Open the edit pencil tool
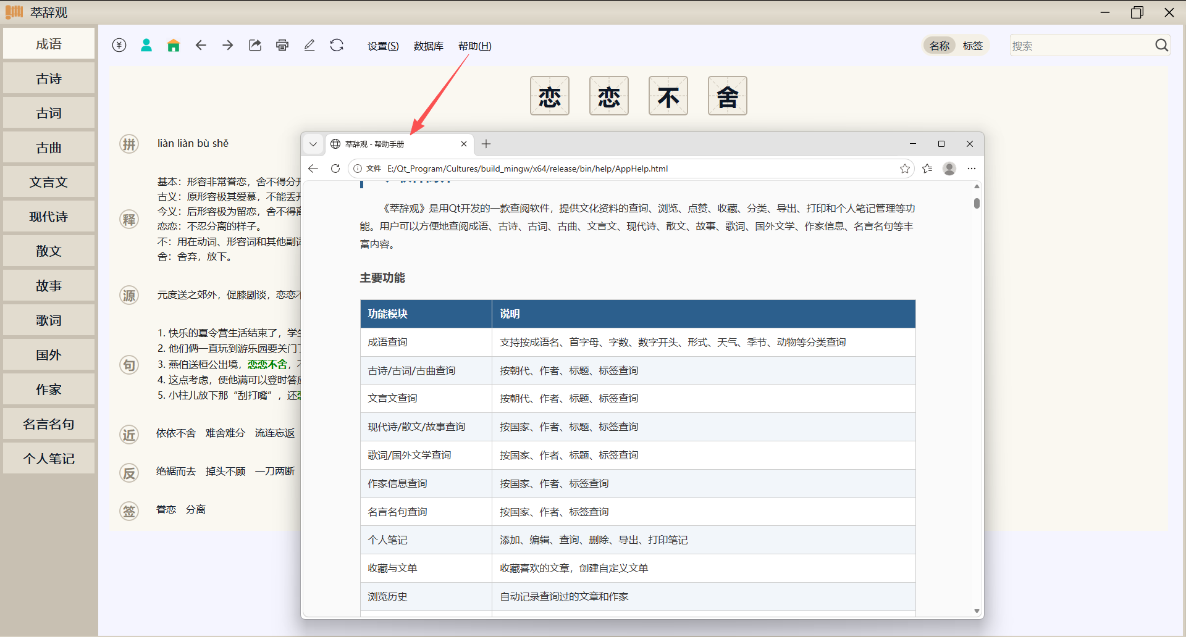 click(309, 45)
